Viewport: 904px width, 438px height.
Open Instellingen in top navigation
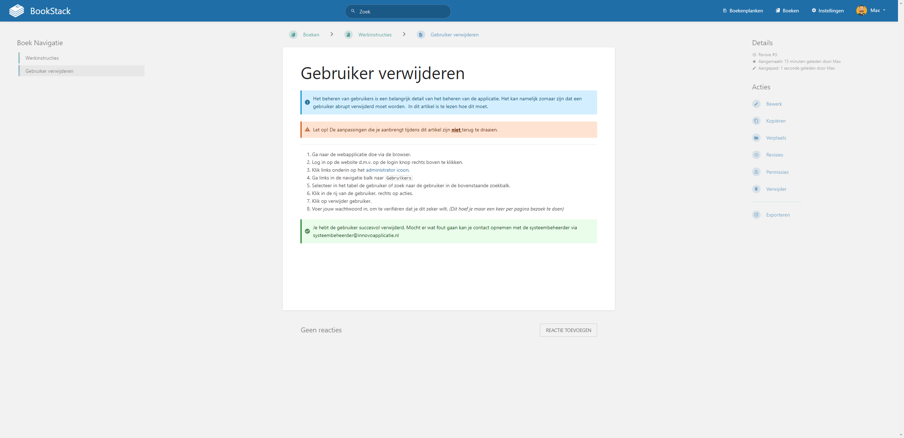pos(827,11)
